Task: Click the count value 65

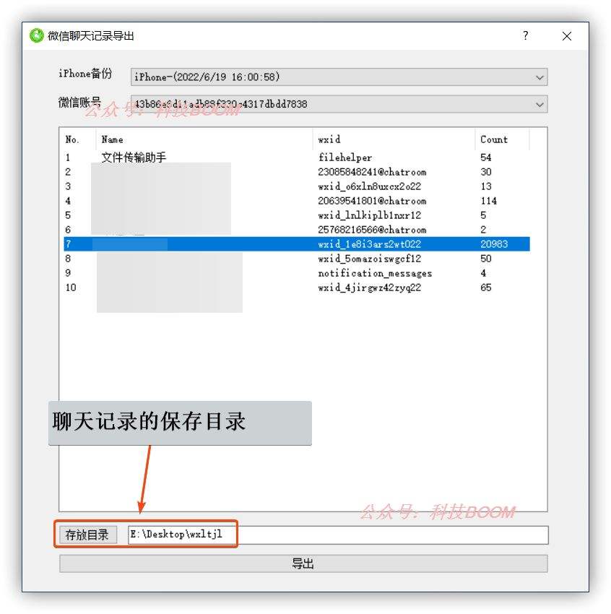Action: tap(486, 287)
